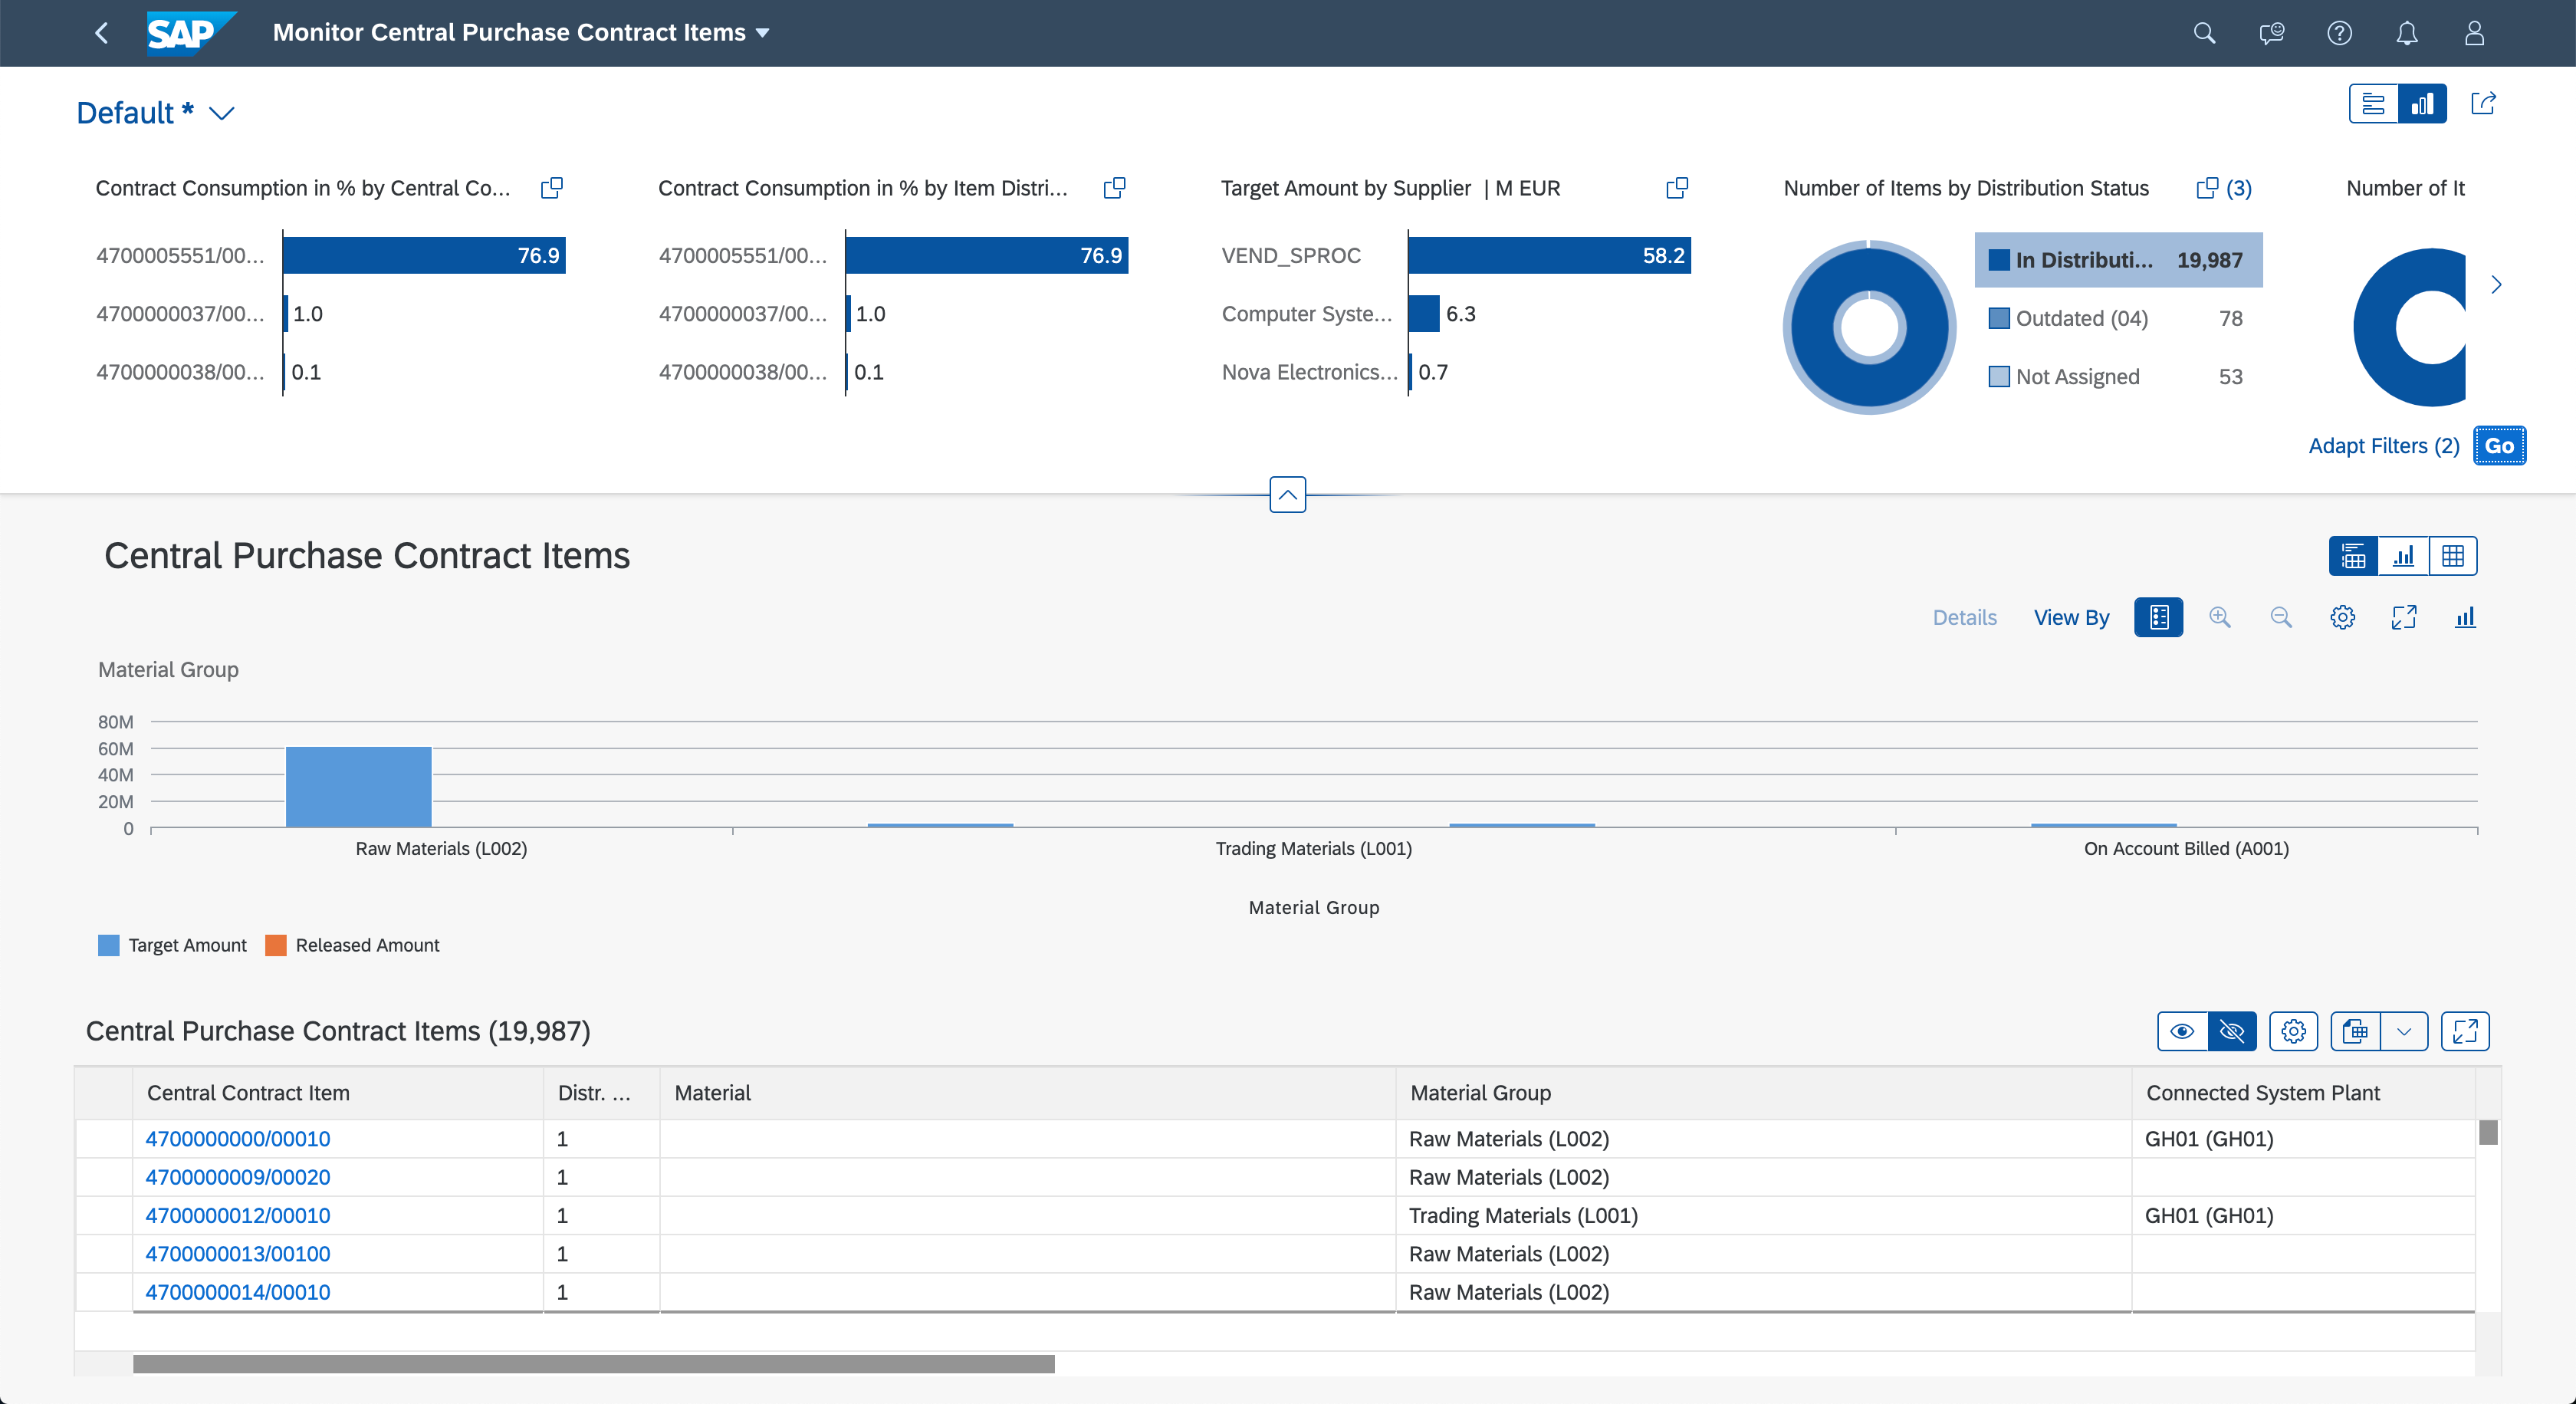Expand the Default variant dropdown
This screenshot has width=2576, height=1404.
[222, 113]
